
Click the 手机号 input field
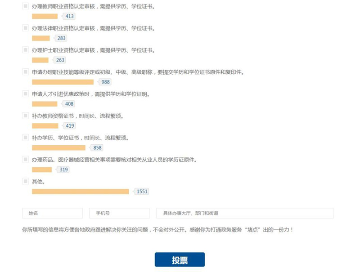pyautogui.click(x=120, y=213)
